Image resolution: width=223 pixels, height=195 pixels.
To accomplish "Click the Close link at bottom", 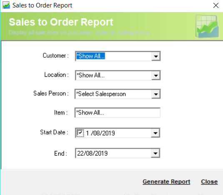I will [x=209, y=182].
